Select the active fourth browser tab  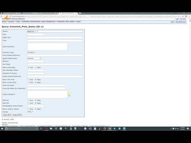(68, 13)
